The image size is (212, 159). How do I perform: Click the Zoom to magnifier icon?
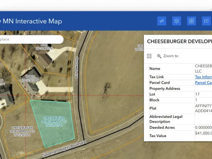[159, 56]
